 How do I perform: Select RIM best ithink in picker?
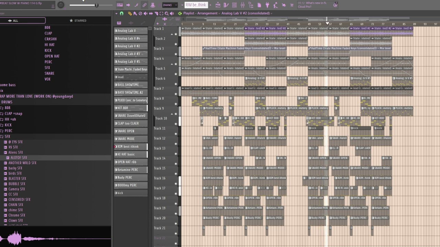tap(131, 146)
